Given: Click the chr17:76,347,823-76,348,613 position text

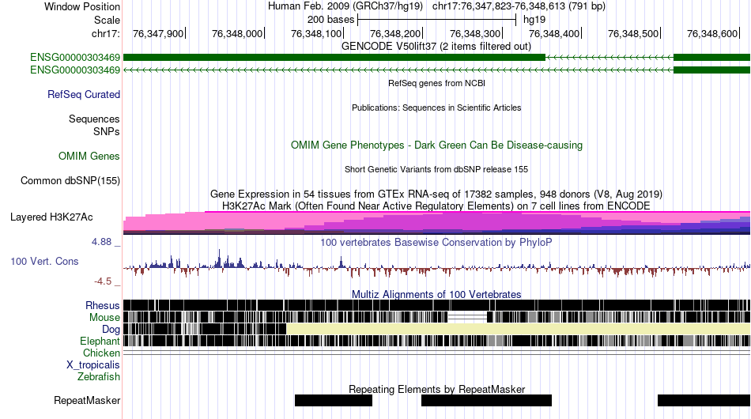Looking at the screenshot, I should (x=519, y=6).
